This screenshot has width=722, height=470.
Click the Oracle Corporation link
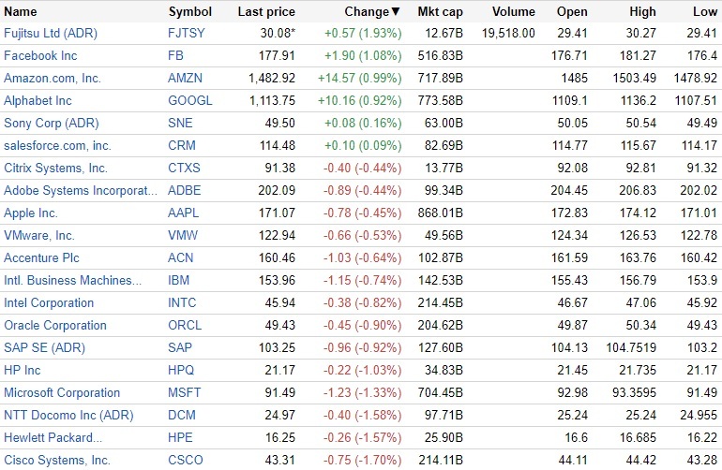pos(55,326)
